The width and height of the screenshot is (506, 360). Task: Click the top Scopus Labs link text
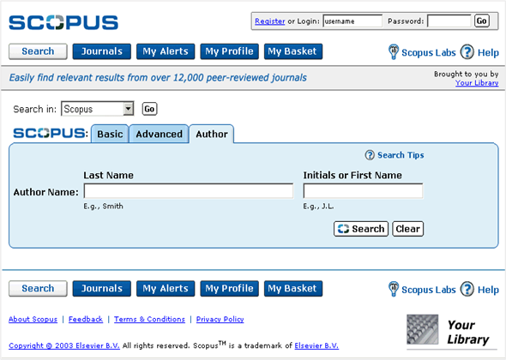pyautogui.click(x=429, y=52)
